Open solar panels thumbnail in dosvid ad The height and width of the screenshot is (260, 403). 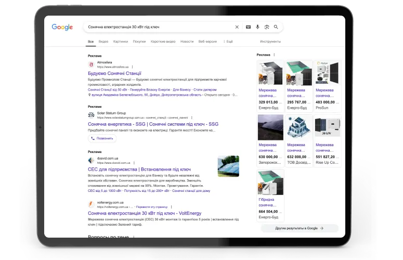coord(228,166)
